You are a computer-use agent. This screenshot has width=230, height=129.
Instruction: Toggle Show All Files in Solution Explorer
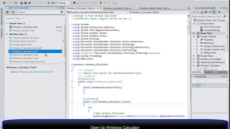point(214,12)
